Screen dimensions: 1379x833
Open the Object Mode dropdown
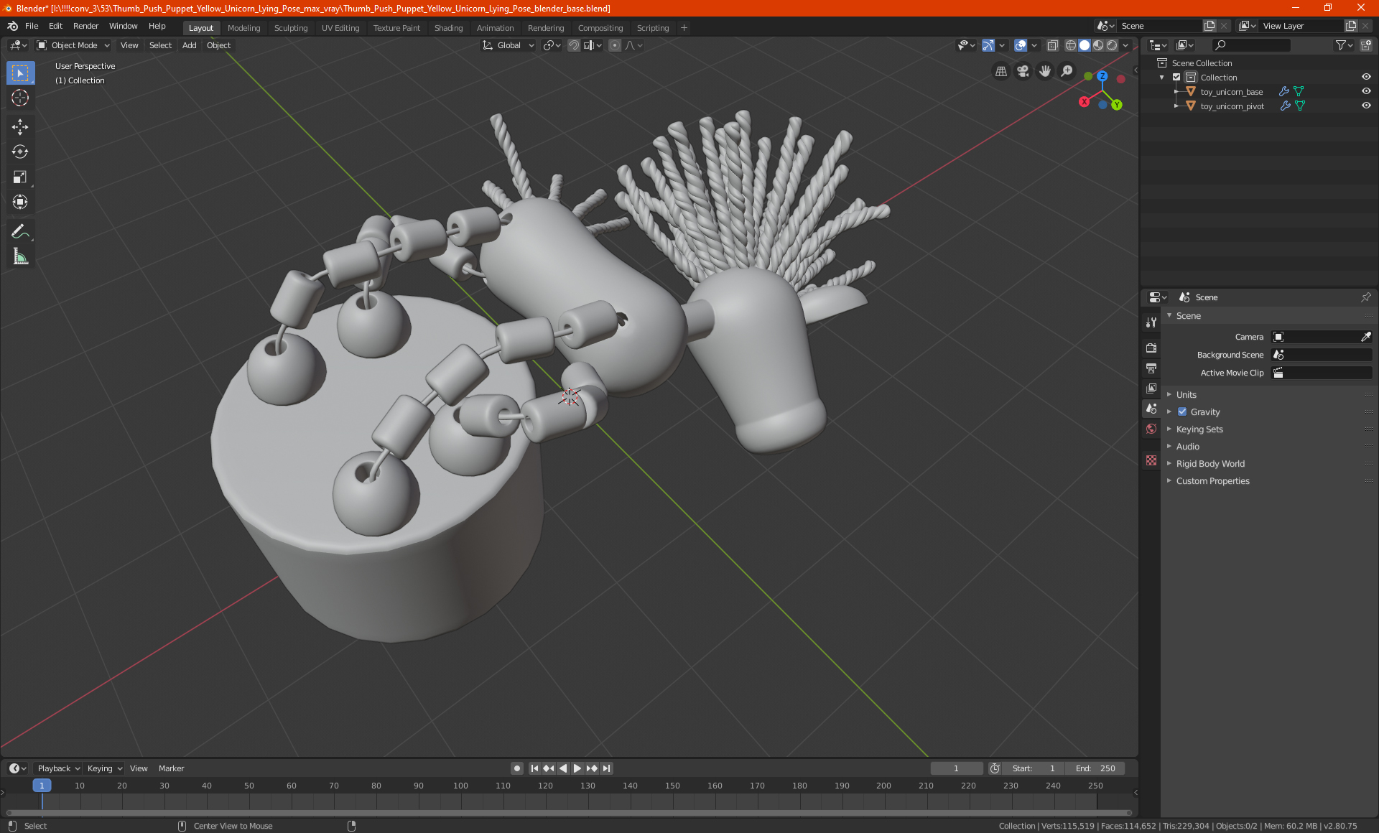[x=73, y=45]
